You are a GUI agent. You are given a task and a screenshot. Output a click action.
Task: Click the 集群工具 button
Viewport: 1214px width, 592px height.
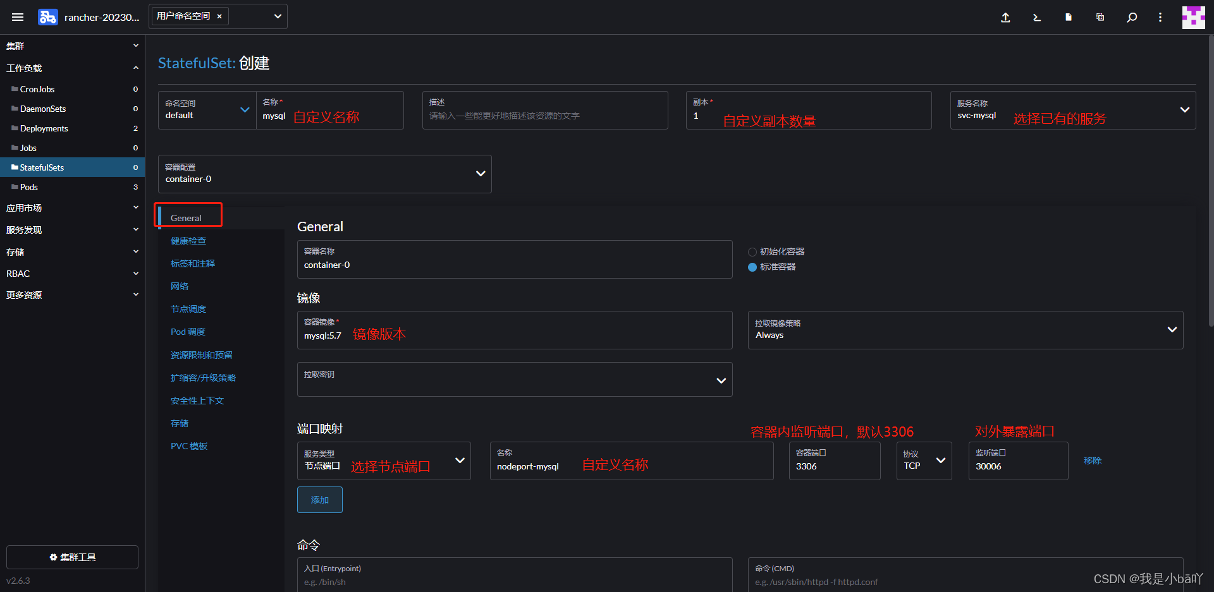click(x=72, y=557)
